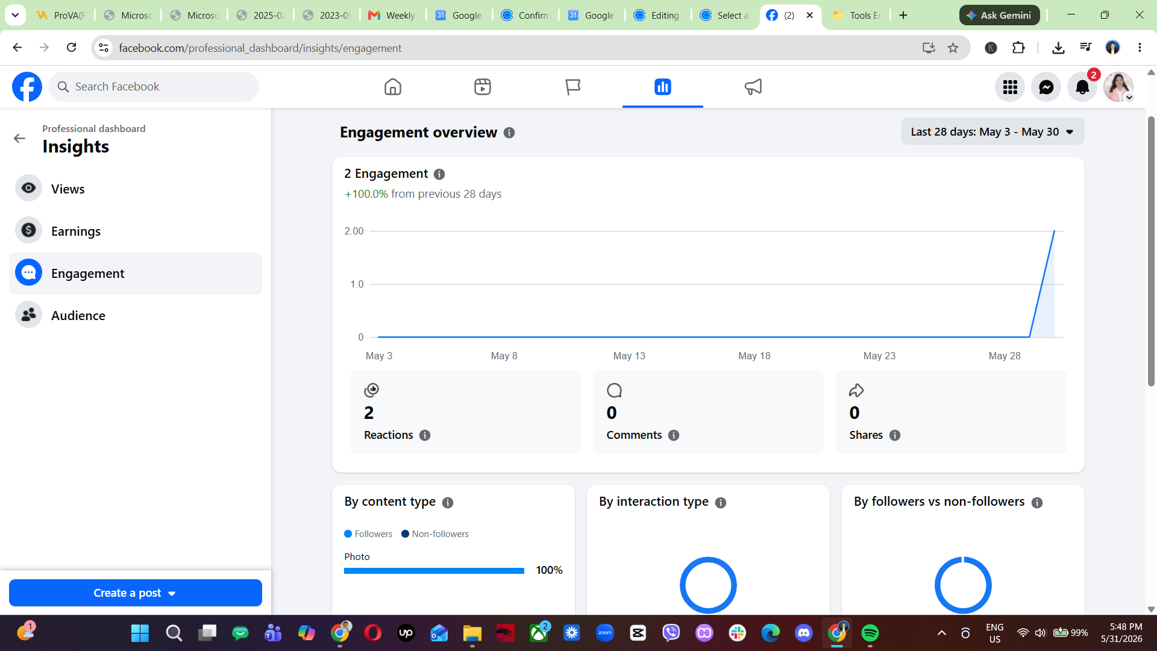Open Audience in Insights sidebar
Viewport: 1157px width, 651px height.
pyautogui.click(x=136, y=316)
